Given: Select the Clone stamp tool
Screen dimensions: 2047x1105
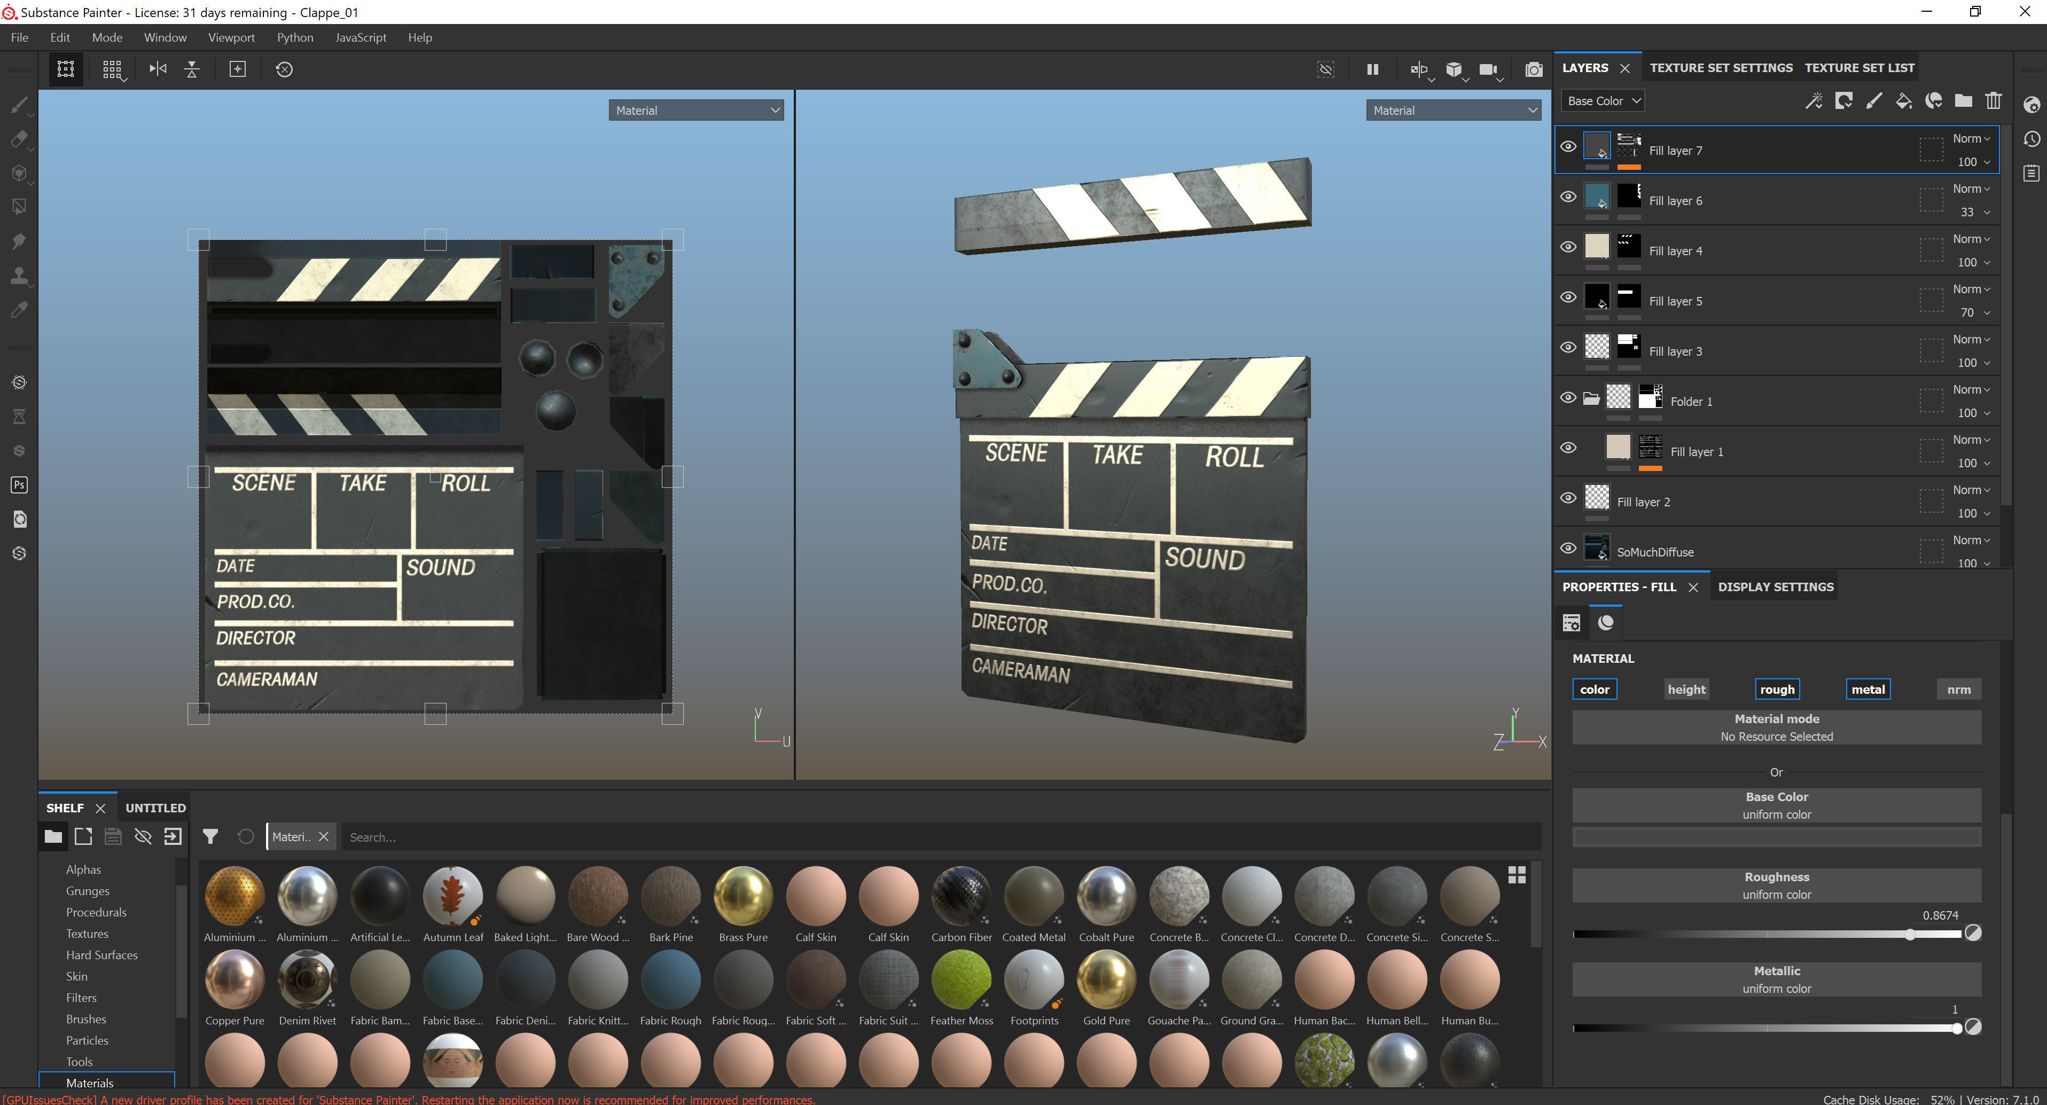Looking at the screenshot, I should (x=19, y=276).
